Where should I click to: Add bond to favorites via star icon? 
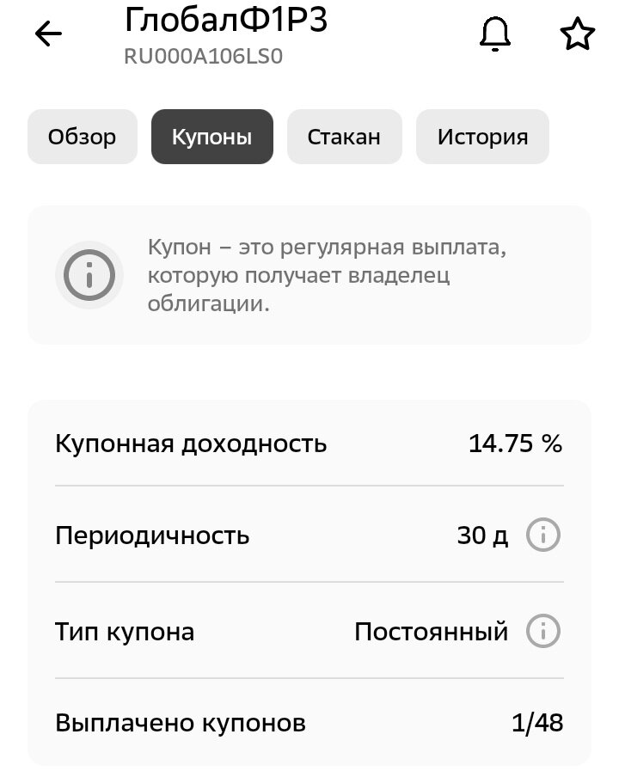(x=575, y=34)
